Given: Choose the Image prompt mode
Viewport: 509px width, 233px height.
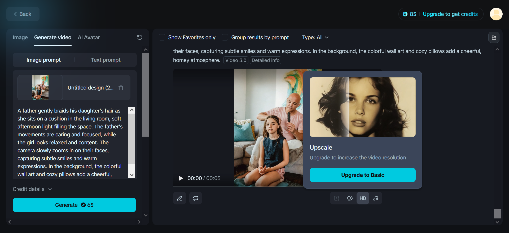Looking at the screenshot, I should coord(43,60).
